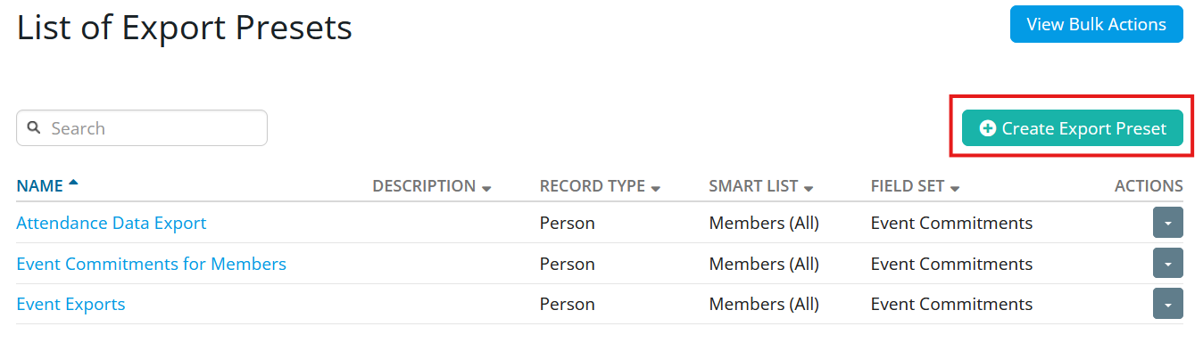The image size is (1203, 351).
Task: Open the Event Commitments for Members link
Action: (x=152, y=264)
